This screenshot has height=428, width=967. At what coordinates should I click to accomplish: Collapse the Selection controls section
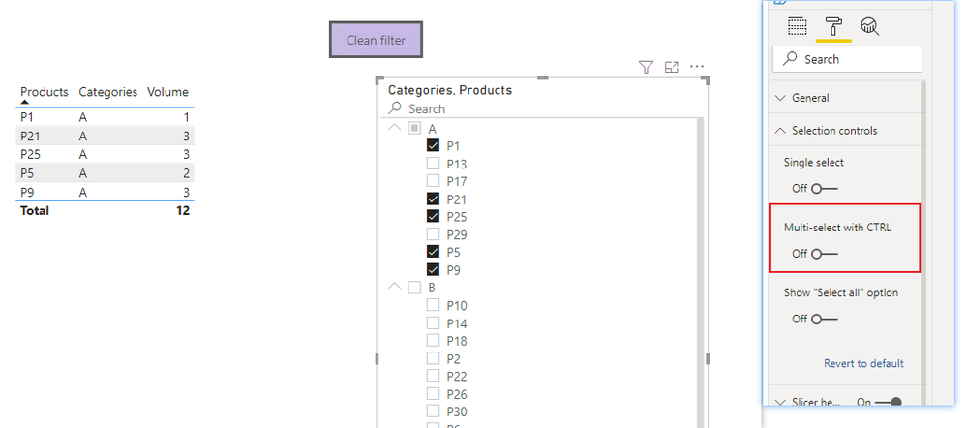tap(781, 131)
